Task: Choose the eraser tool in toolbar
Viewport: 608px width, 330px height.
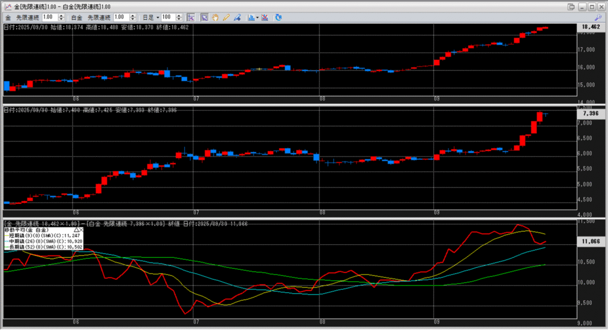Action: pyautogui.click(x=236, y=17)
